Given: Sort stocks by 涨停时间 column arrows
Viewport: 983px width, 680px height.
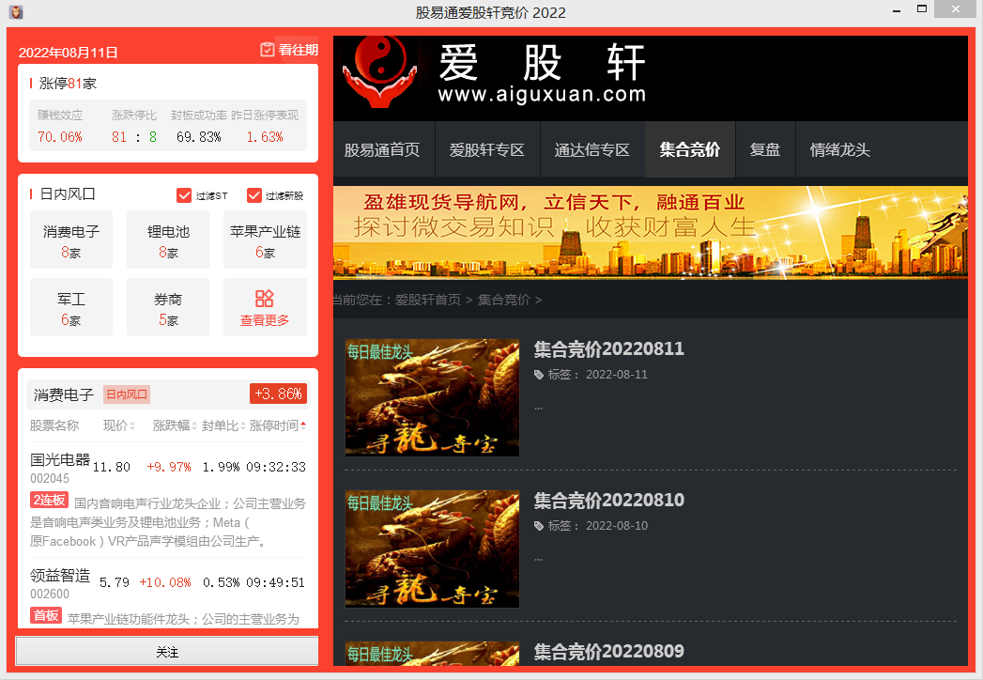Looking at the screenshot, I should pyautogui.click(x=302, y=426).
